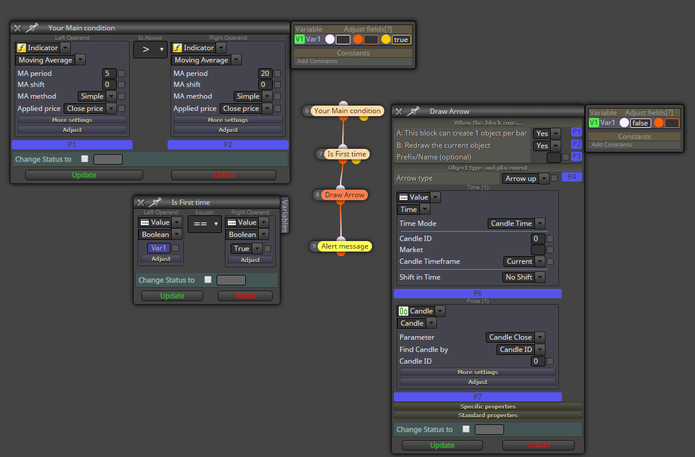
Task: Click the Candle icon in Price section
Action: coord(404,311)
